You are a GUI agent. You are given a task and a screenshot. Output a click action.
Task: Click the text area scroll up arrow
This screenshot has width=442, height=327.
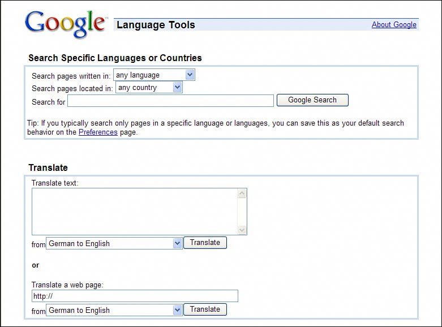[x=242, y=193]
